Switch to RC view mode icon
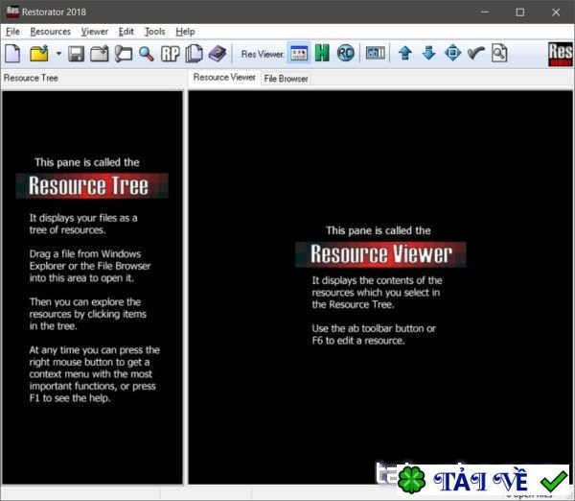The height and width of the screenshot is (501, 575). point(345,54)
